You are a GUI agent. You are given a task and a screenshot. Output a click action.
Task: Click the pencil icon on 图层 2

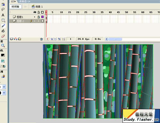click(x=31, y=21)
